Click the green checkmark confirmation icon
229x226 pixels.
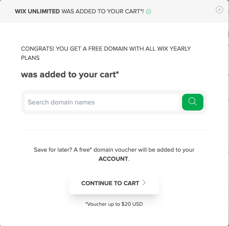148,11
